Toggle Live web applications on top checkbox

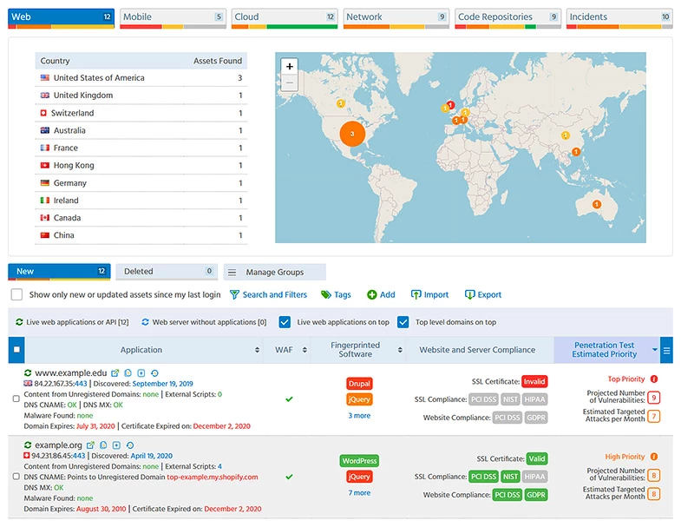(x=285, y=322)
